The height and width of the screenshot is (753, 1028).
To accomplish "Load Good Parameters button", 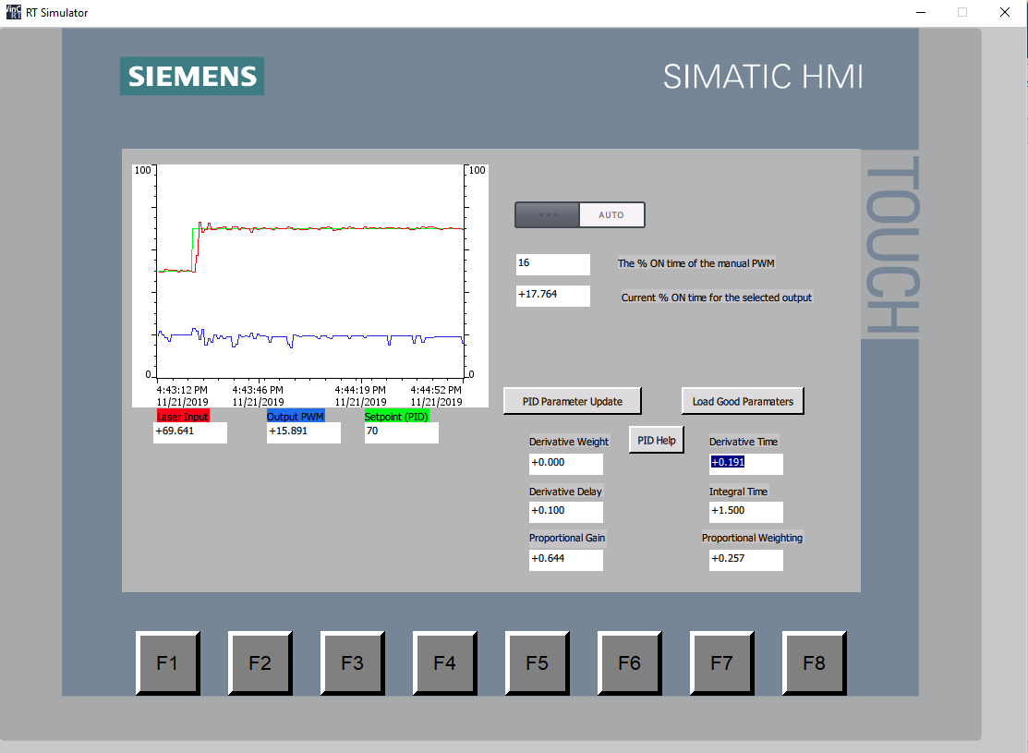I will pos(743,401).
